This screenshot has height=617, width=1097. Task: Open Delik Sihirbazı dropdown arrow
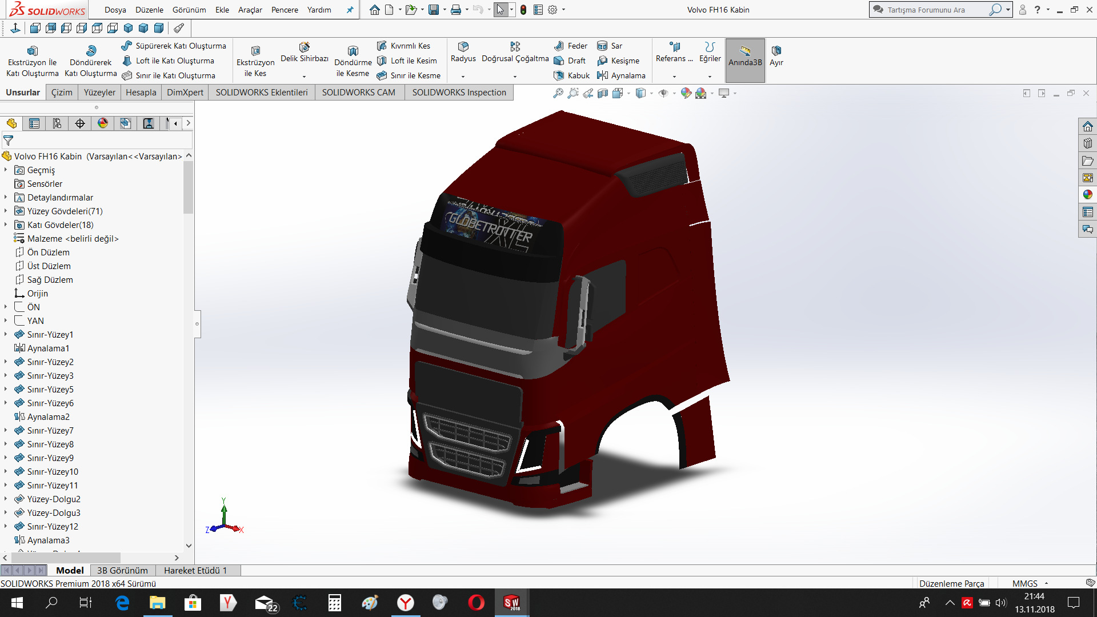click(x=304, y=77)
